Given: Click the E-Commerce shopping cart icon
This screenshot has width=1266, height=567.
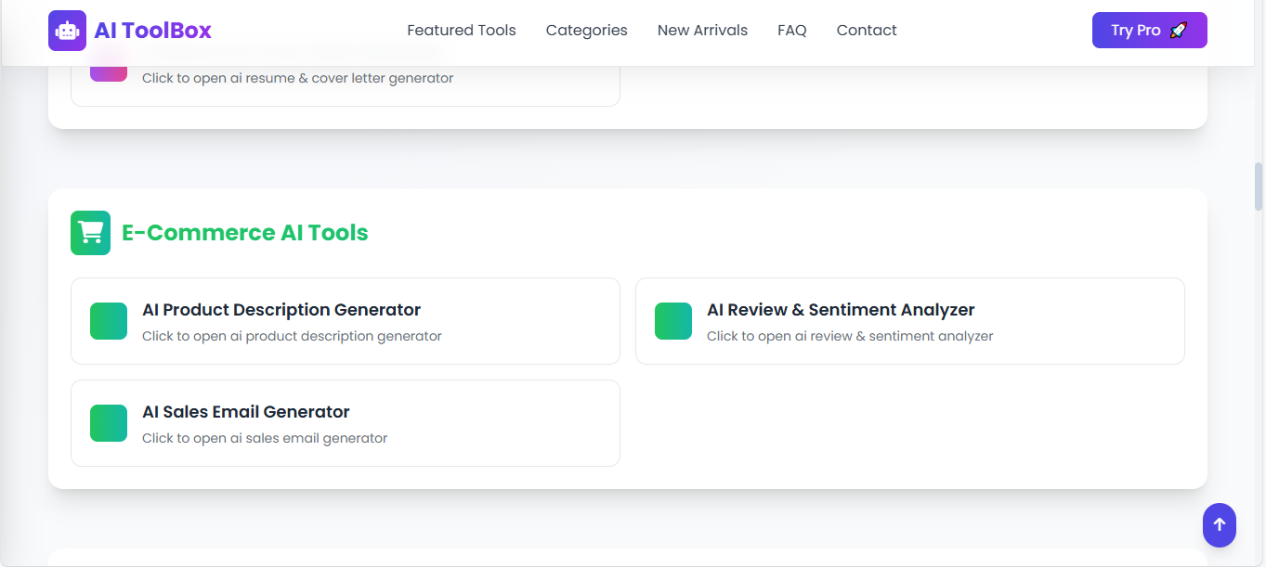Looking at the screenshot, I should coord(90,232).
